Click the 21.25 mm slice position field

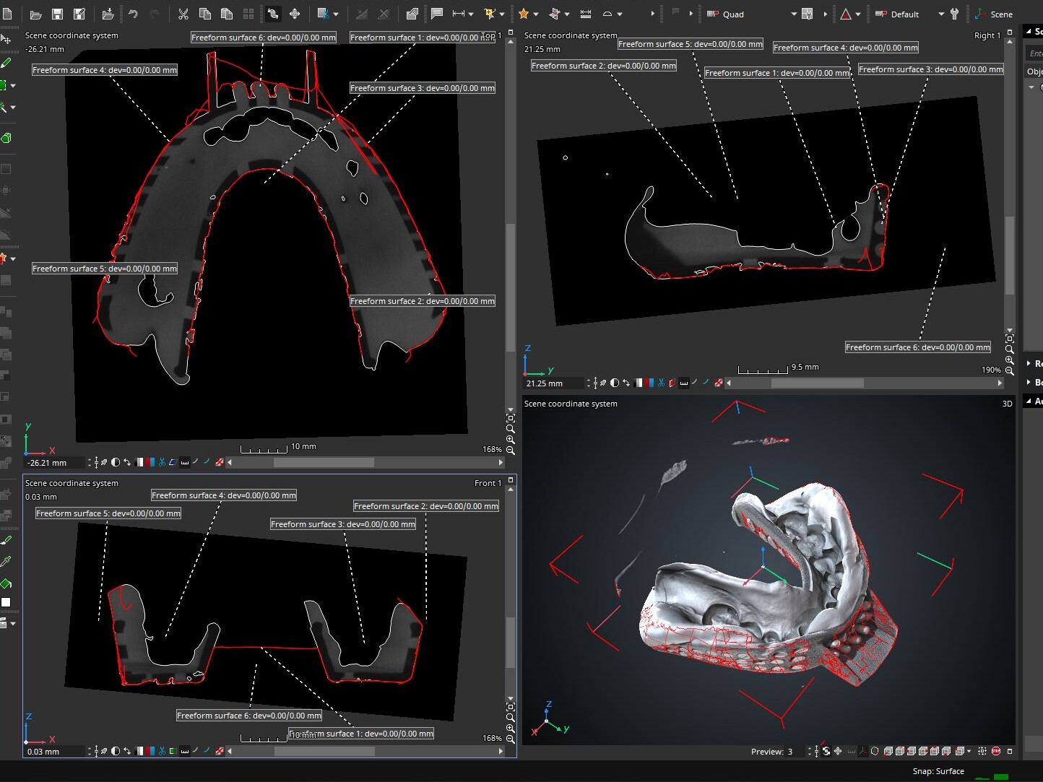click(x=554, y=383)
